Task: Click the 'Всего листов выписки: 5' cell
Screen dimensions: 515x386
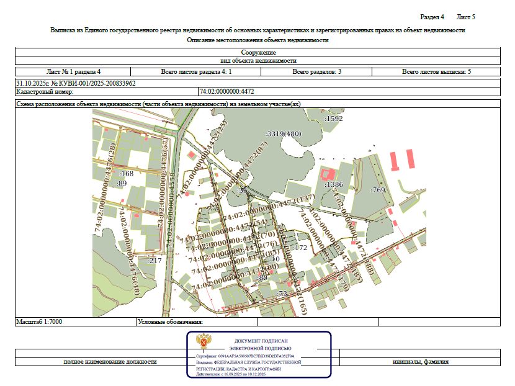Action: tap(436, 71)
